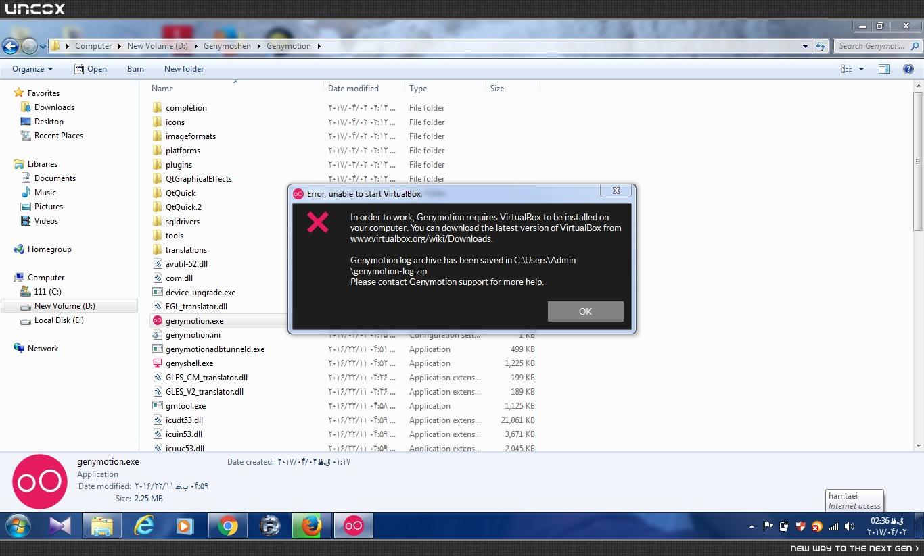
Task: Open the recent locations dropdown arrow
Action: point(43,47)
